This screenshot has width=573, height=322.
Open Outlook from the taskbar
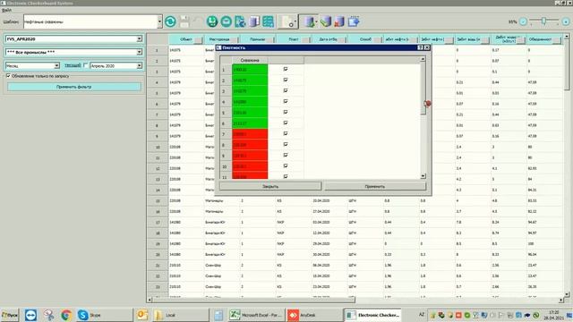142,315
